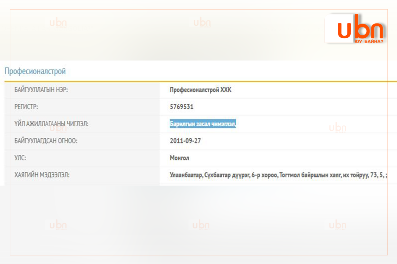
Task: Click the country value Монгол
Action: (179, 158)
